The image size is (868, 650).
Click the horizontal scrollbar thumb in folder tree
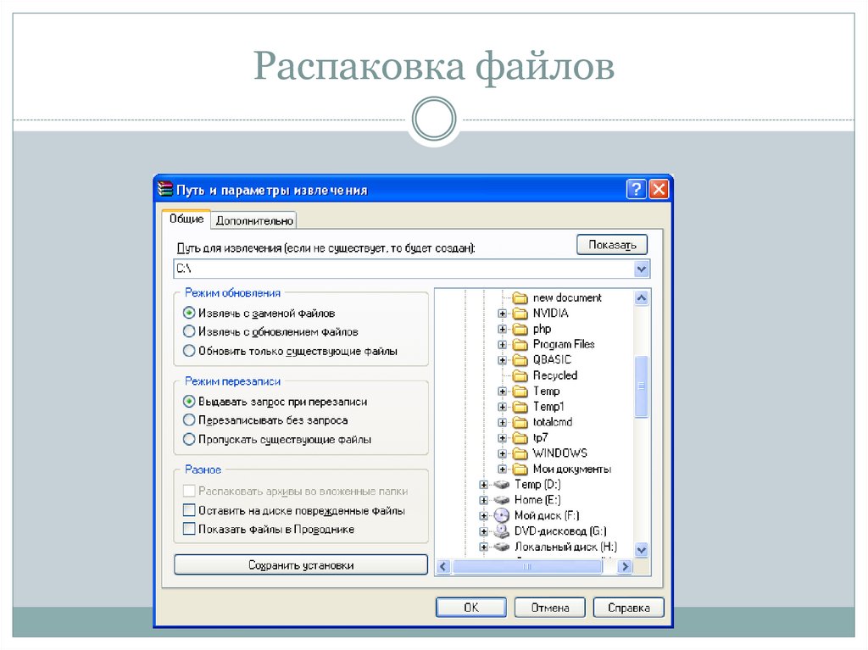[527, 566]
